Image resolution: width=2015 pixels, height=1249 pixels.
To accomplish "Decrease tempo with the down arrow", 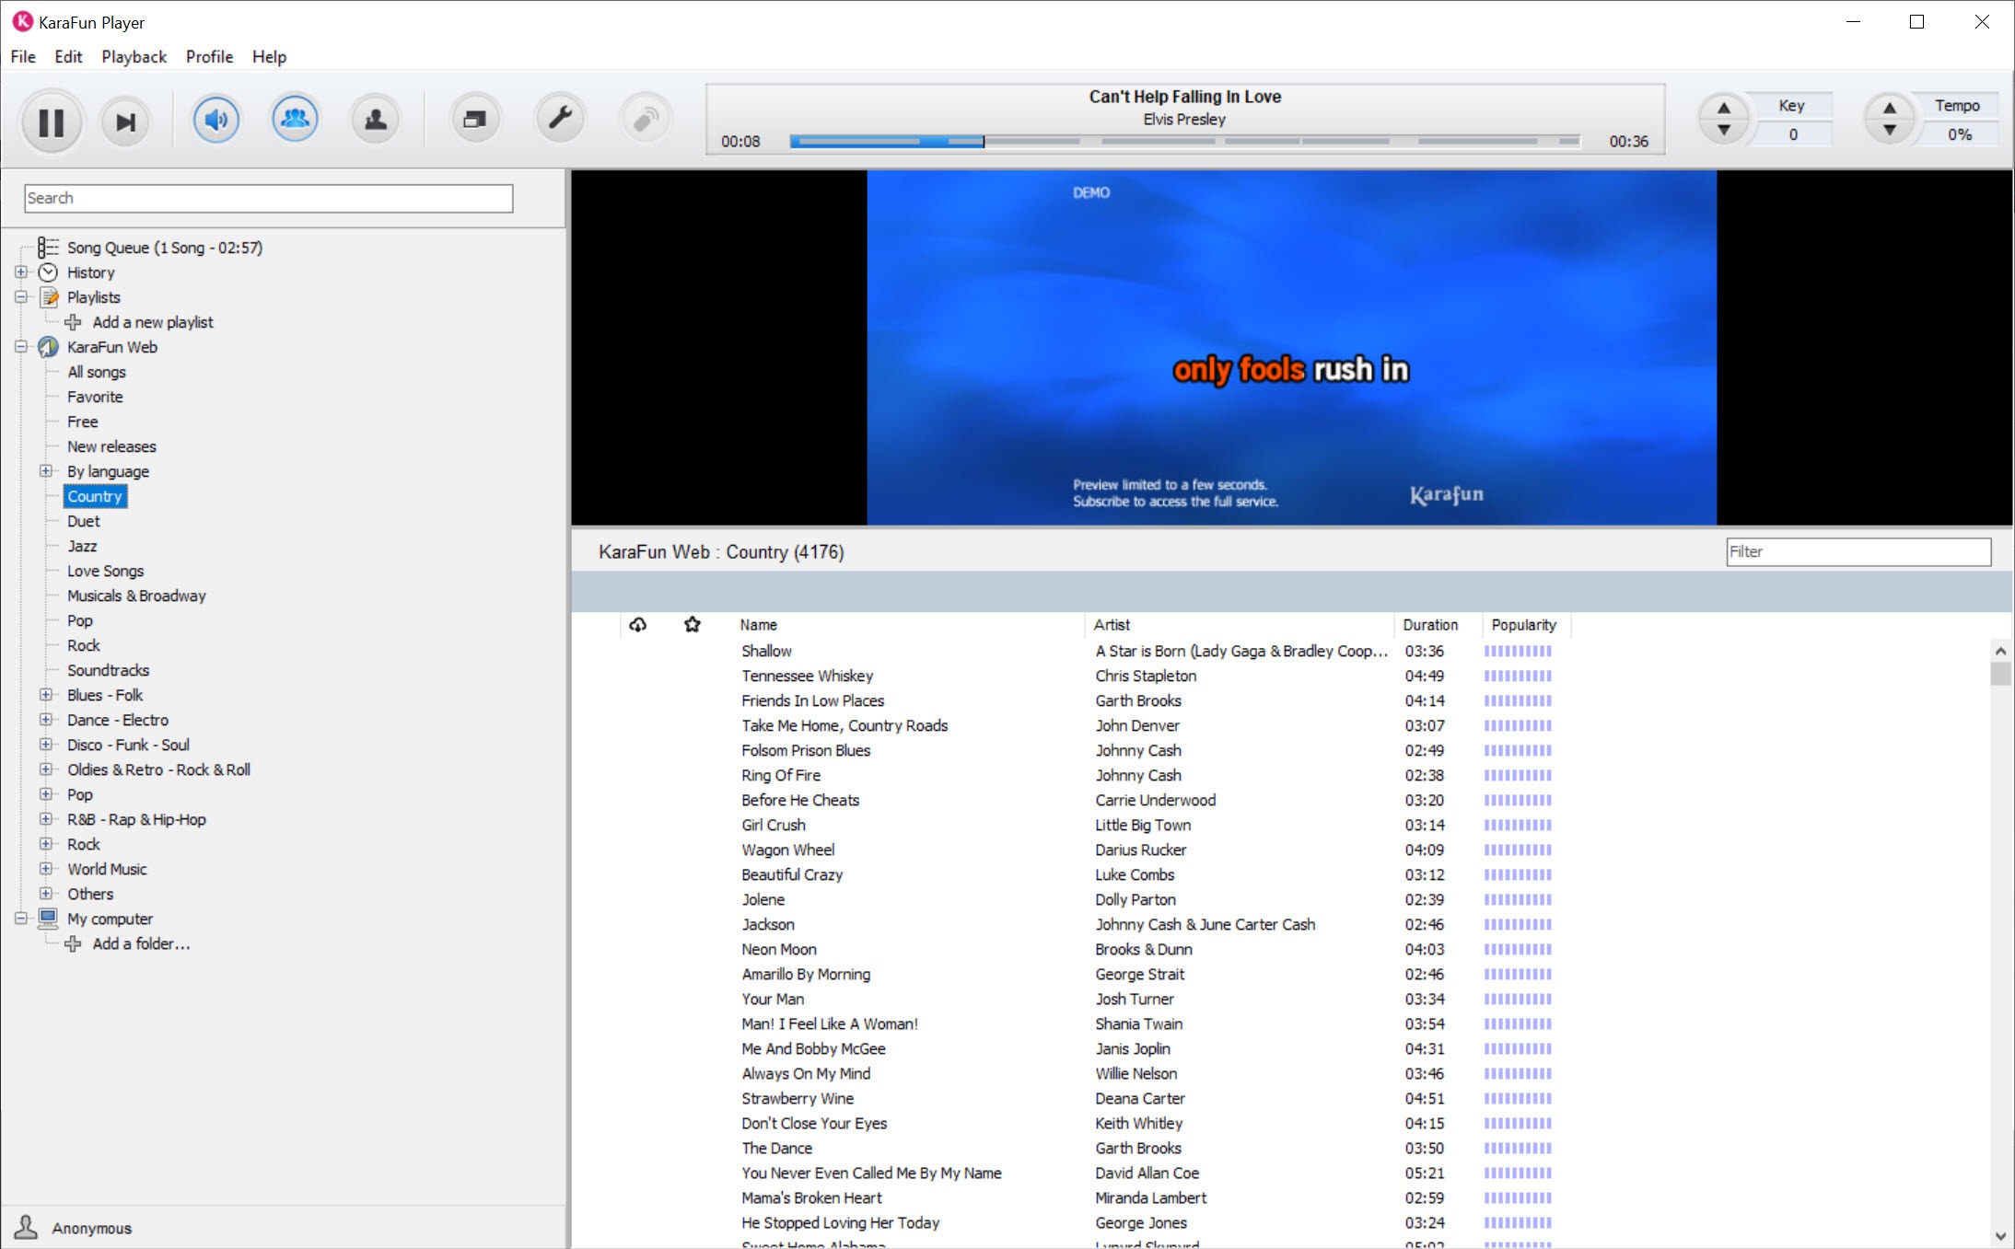I will pos(1889,132).
